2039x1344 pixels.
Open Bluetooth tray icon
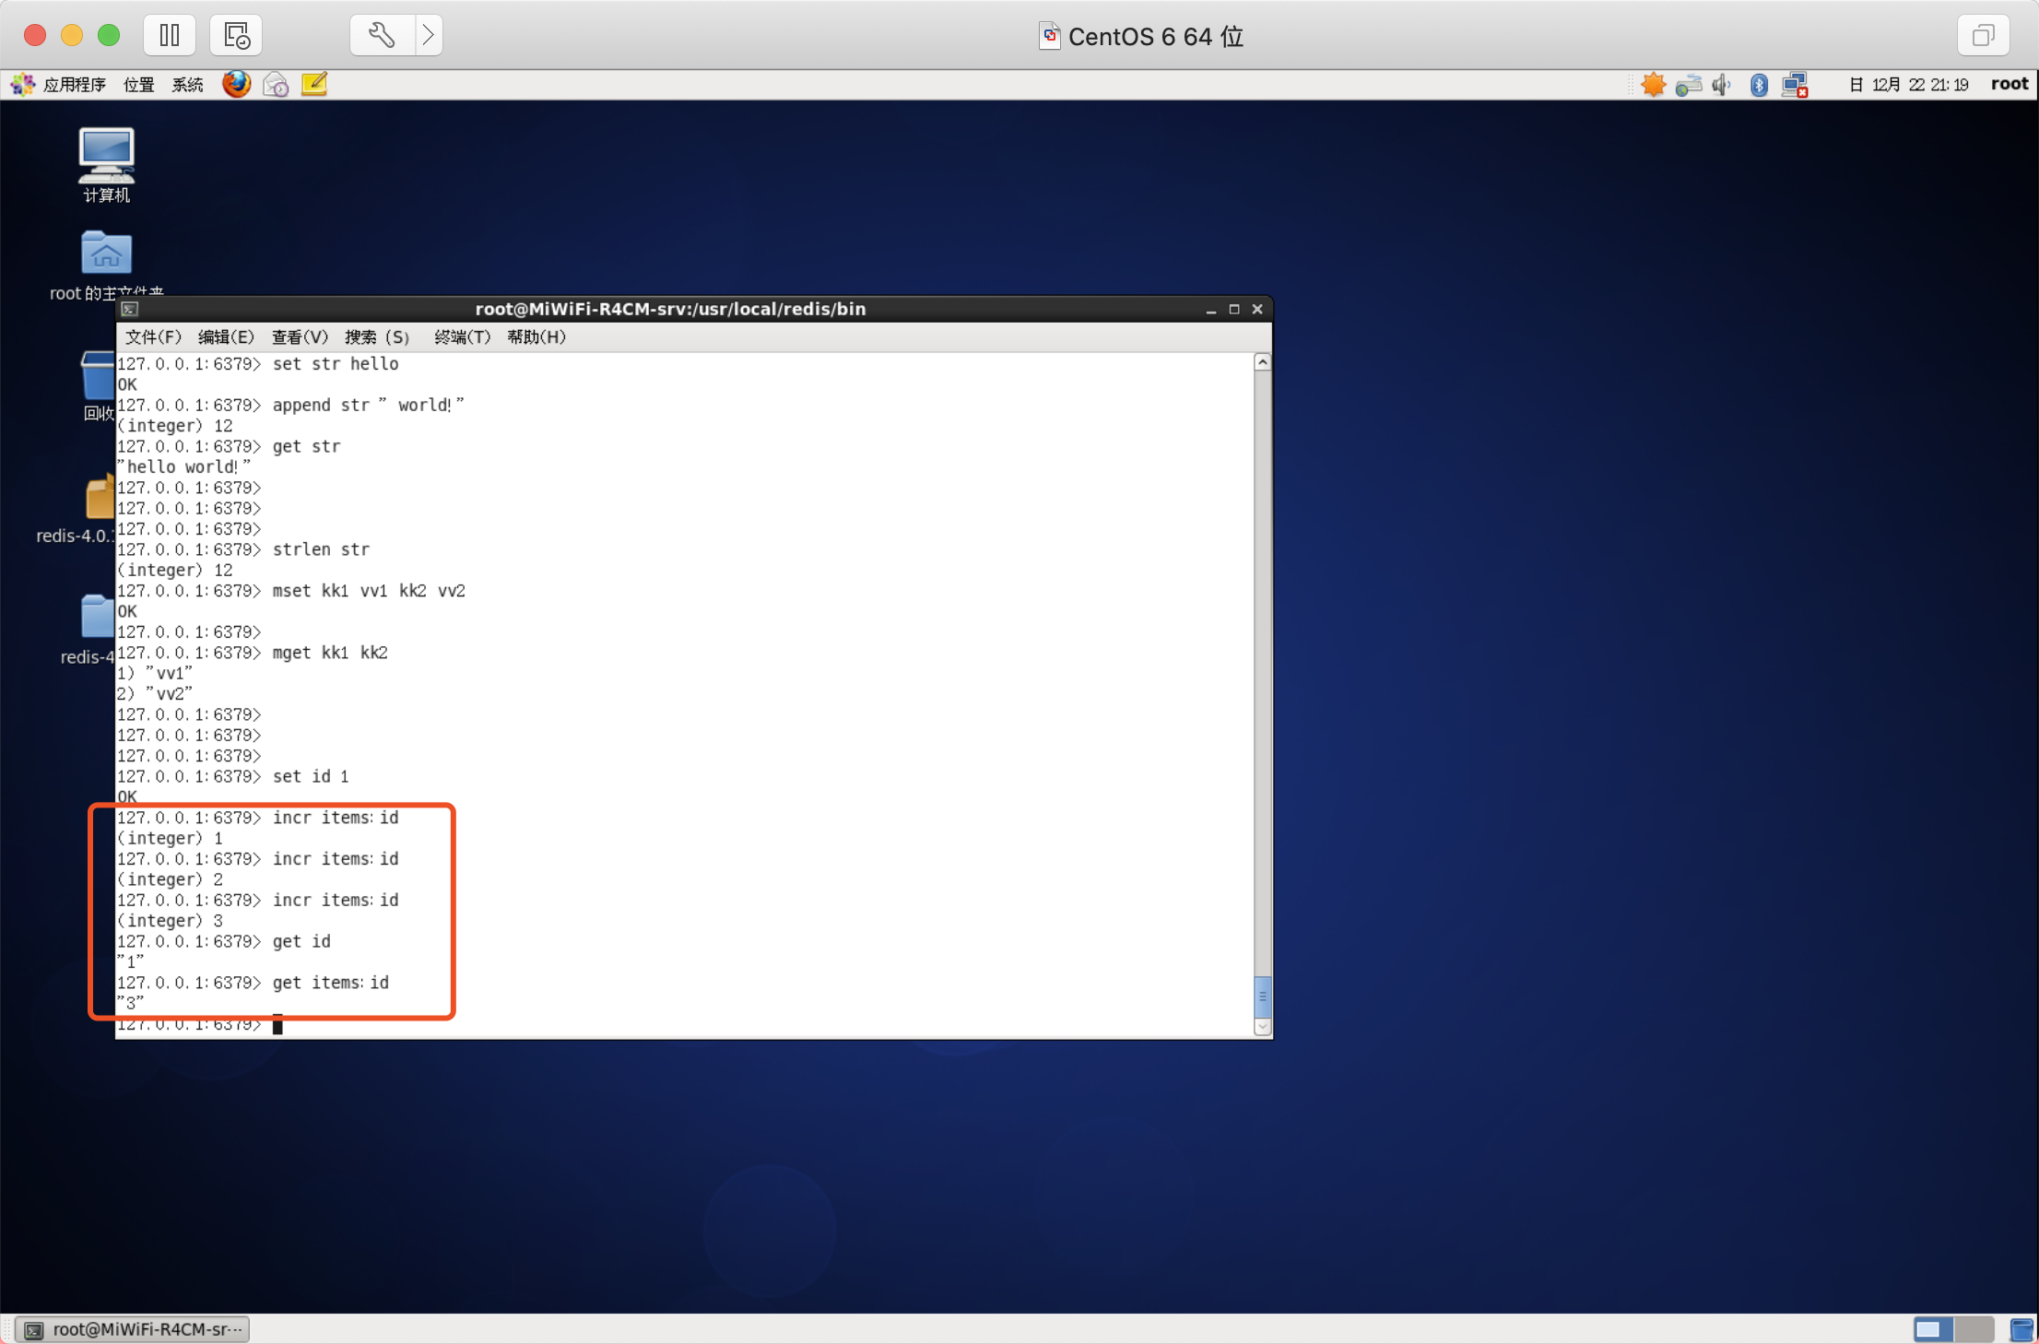point(1759,85)
